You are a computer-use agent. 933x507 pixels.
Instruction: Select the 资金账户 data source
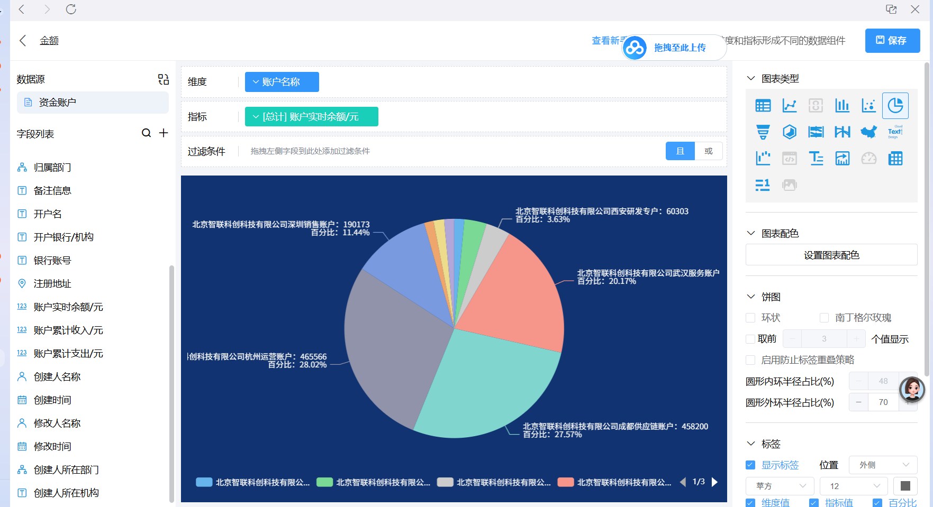pyautogui.click(x=93, y=103)
